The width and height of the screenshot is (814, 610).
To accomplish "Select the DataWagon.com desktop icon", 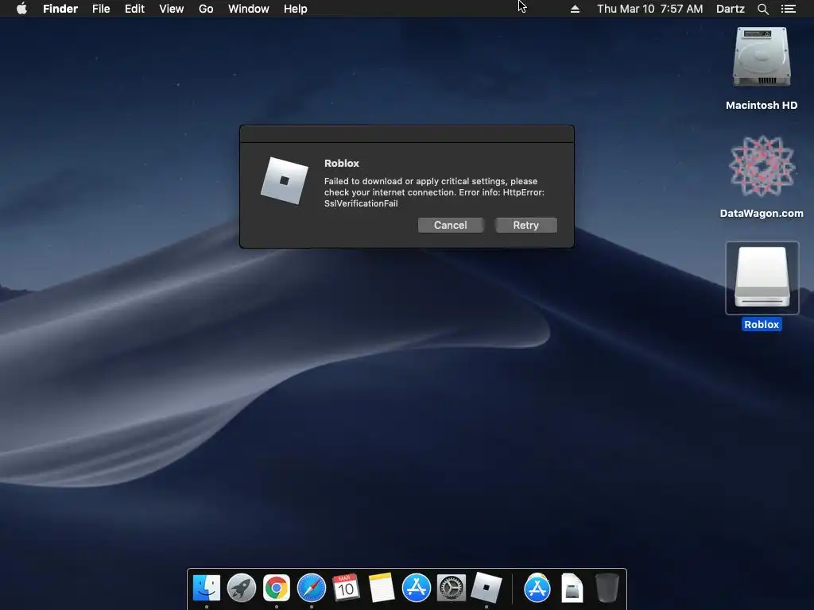I will point(762,166).
